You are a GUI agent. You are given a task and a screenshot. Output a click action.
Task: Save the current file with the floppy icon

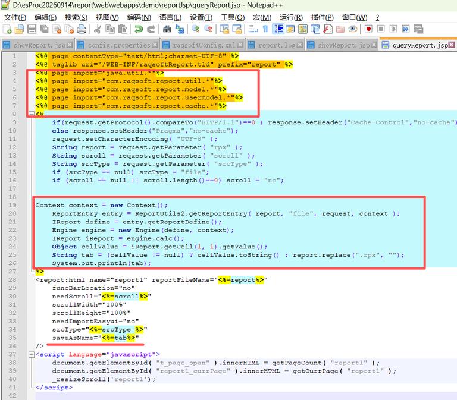click(32, 29)
